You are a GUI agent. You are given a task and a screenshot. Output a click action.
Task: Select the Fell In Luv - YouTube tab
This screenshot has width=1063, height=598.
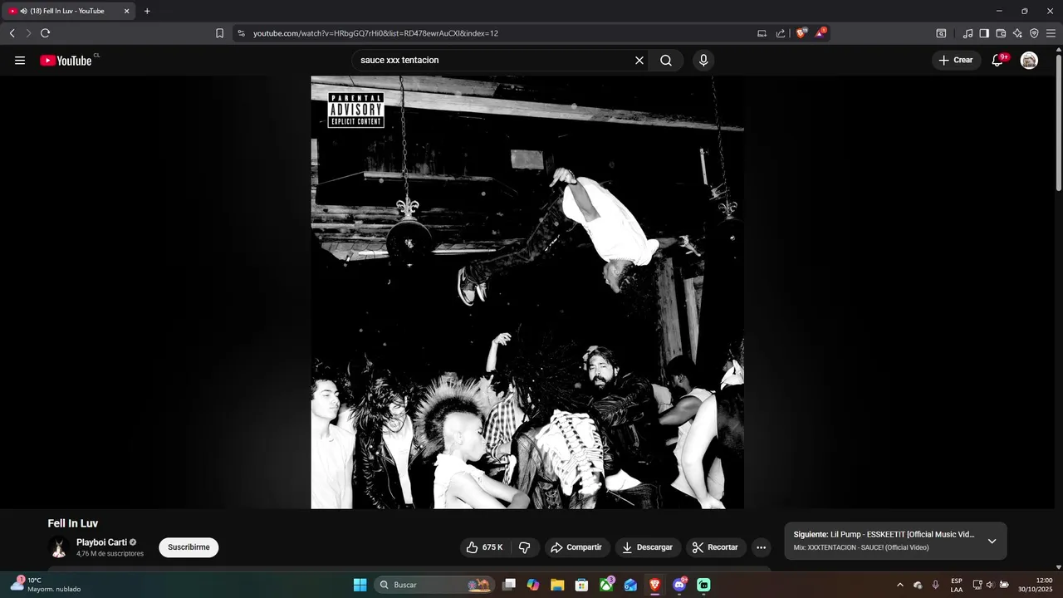pos(68,11)
